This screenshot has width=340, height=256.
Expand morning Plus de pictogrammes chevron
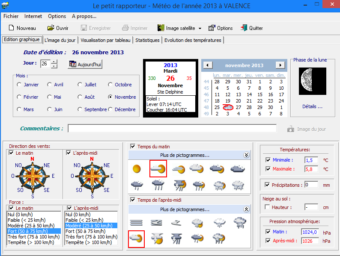pos(246,155)
